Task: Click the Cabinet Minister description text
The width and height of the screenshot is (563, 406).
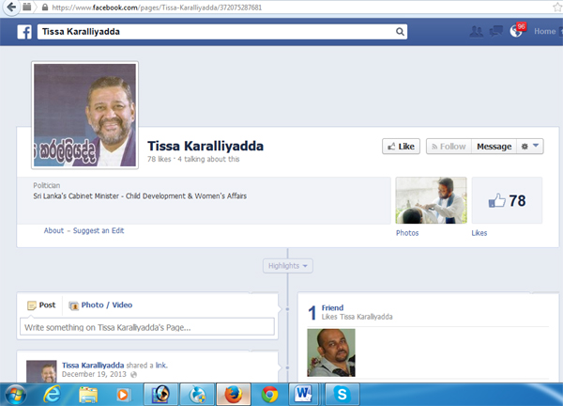Action: pos(140,196)
